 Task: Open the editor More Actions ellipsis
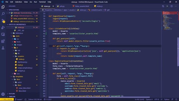pyautogui.click(x=176, y=6)
